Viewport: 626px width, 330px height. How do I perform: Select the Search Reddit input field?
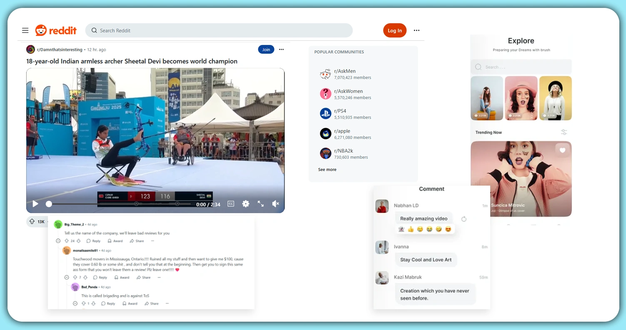pyautogui.click(x=219, y=30)
